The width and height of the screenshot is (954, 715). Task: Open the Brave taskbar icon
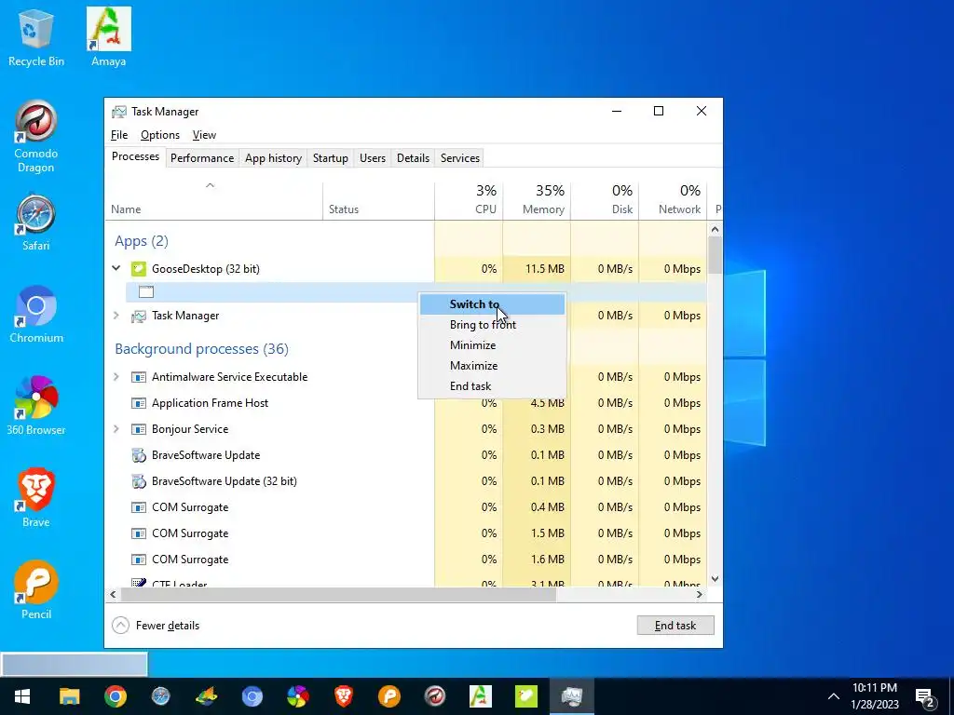[x=343, y=696]
